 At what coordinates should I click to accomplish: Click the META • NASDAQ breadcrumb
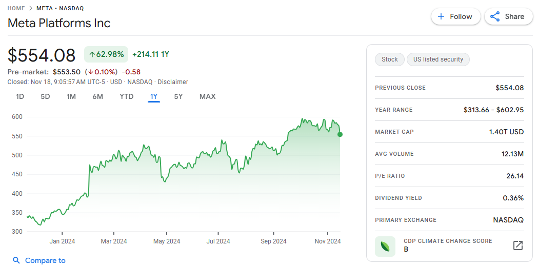tap(60, 8)
